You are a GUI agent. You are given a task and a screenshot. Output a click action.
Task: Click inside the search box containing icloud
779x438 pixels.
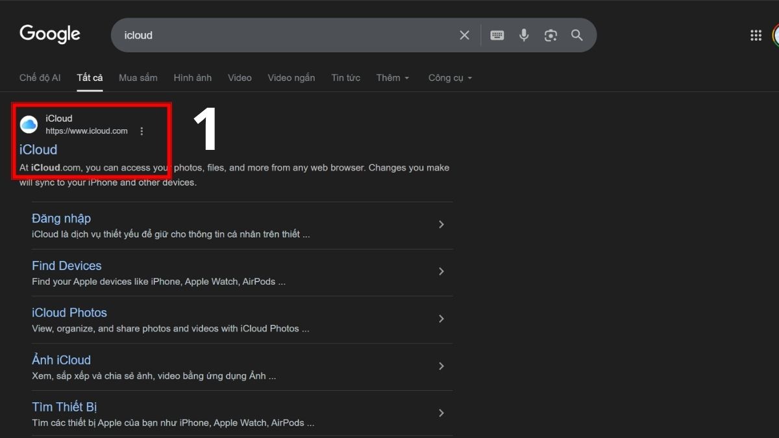[x=279, y=35]
